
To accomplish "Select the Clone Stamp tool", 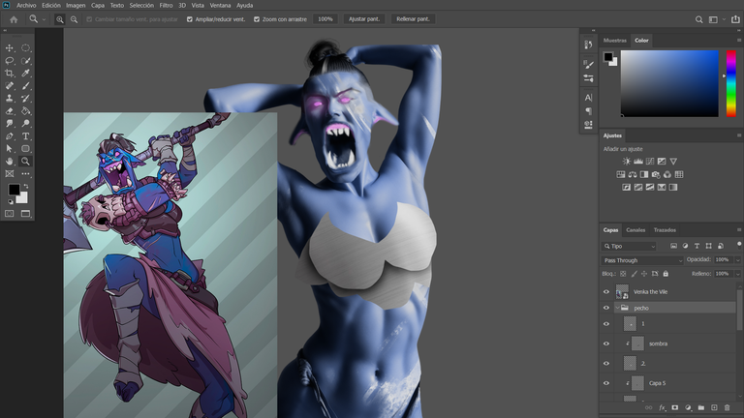I will [x=9, y=98].
